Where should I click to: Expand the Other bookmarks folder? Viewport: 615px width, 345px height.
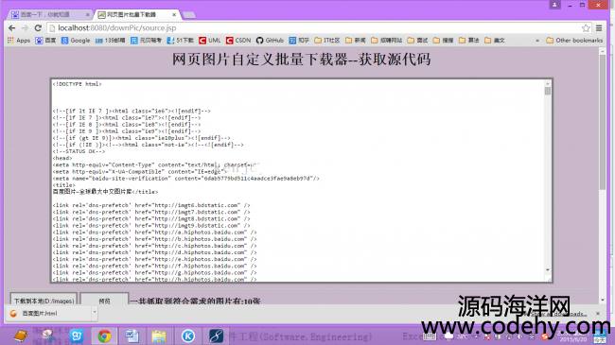click(574, 41)
